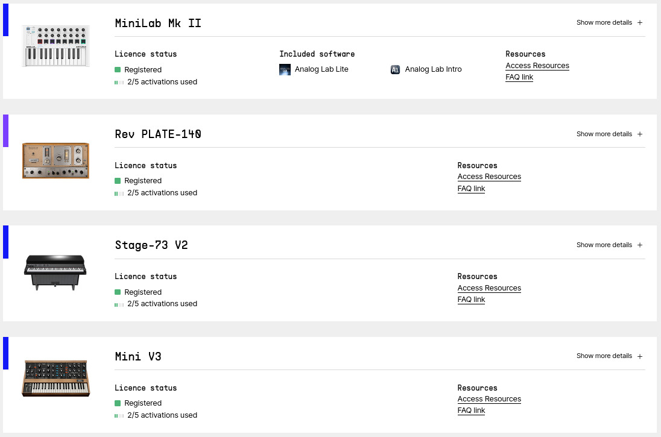Viewport: 661px width, 437px height.
Task: Expand Show more details for Rev PLATE-140
Action: 609,134
